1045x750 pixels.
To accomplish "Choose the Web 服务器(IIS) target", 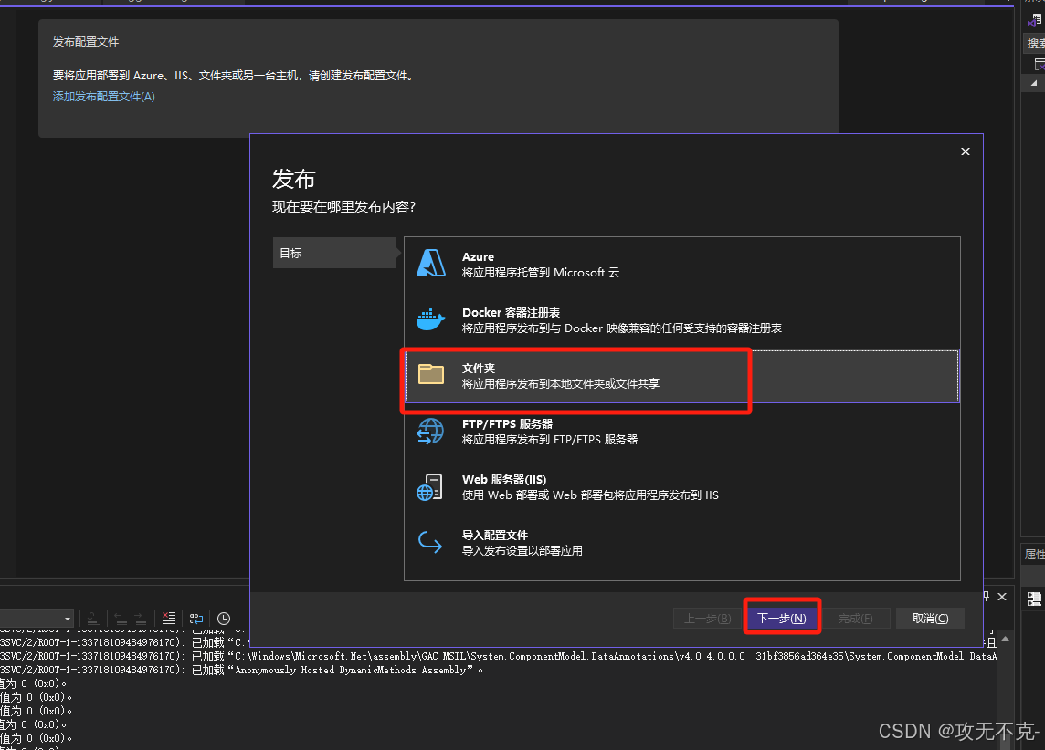I will point(681,487).
